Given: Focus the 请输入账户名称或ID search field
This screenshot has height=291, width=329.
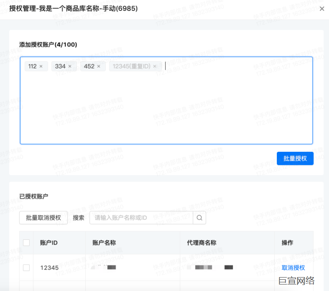Looking at the screenshot, I should pyautogui.click(x=141, y=218).
